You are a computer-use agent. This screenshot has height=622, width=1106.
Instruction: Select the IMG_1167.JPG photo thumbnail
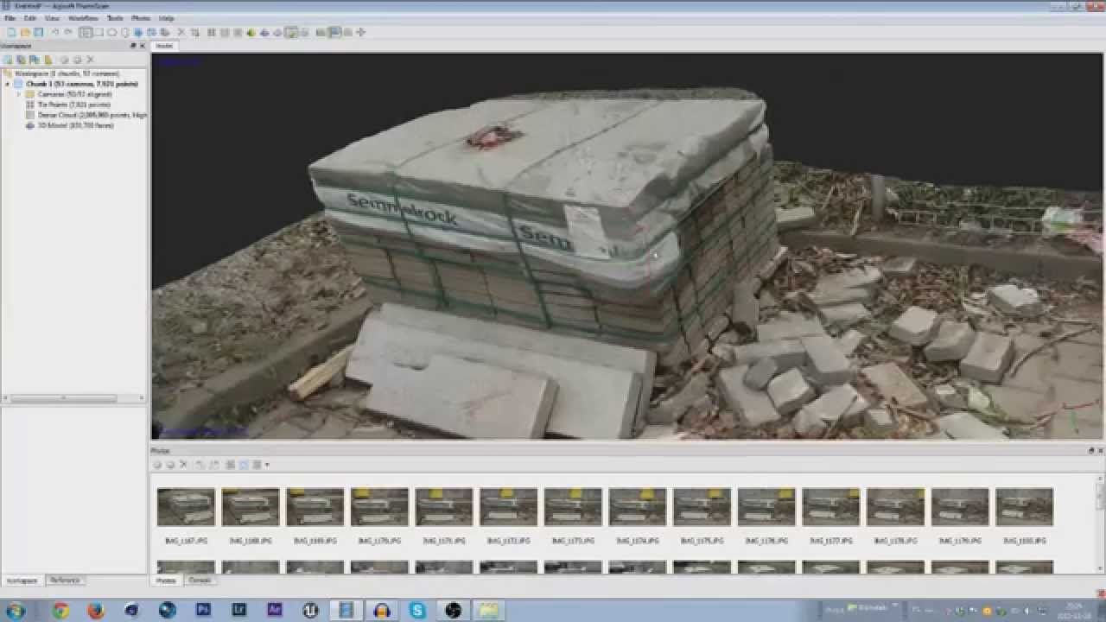[x=186, y=507]
